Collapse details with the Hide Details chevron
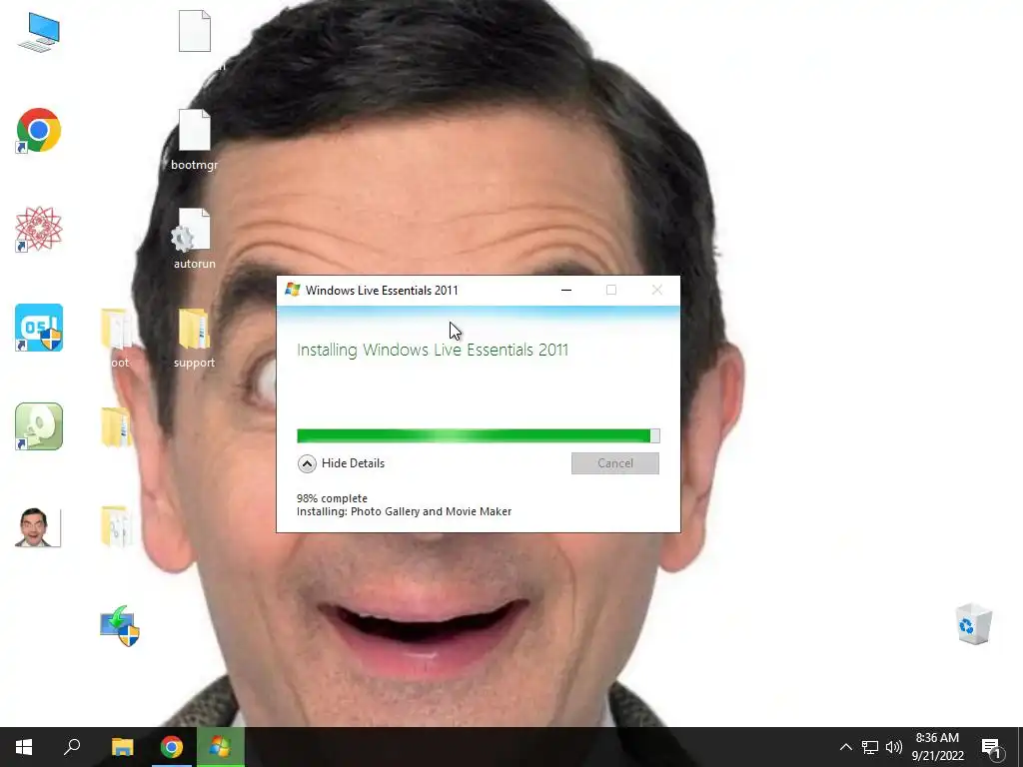The height and width of the screenshot is (767, 1023). [x=307, y=463]
